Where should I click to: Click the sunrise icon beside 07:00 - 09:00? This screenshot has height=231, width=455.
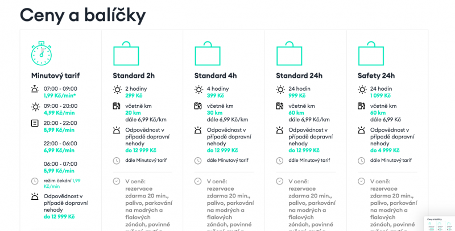point(35,89)
